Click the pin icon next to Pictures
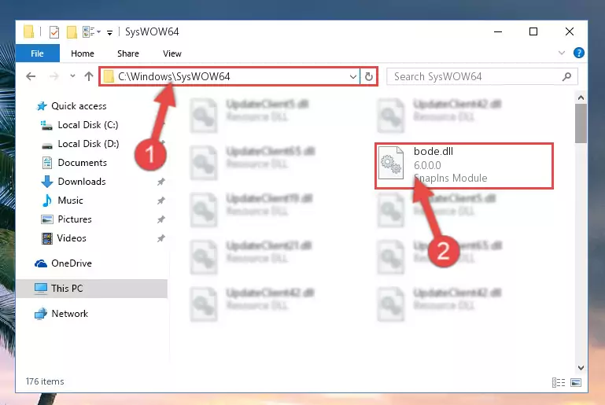This screenshot has width=605, height=405. tap(161, 219)
